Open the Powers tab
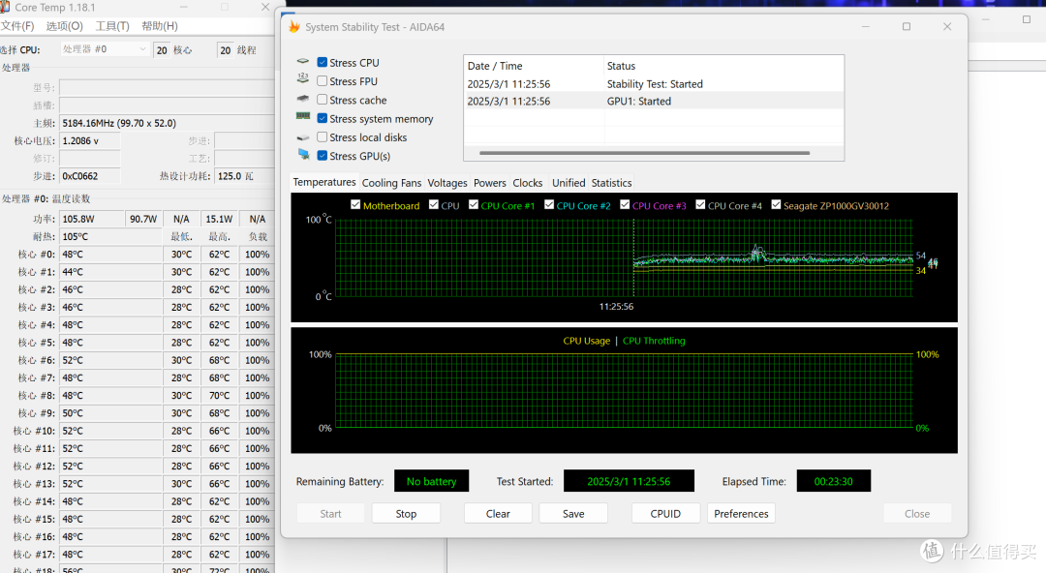This screenshot has height=573, width=1046. click(490, 183)
